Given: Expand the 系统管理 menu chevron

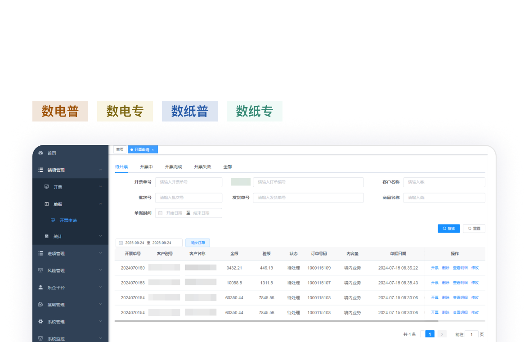Looking at the screenshot, I should pyautogui.click(x=101, y=321).
